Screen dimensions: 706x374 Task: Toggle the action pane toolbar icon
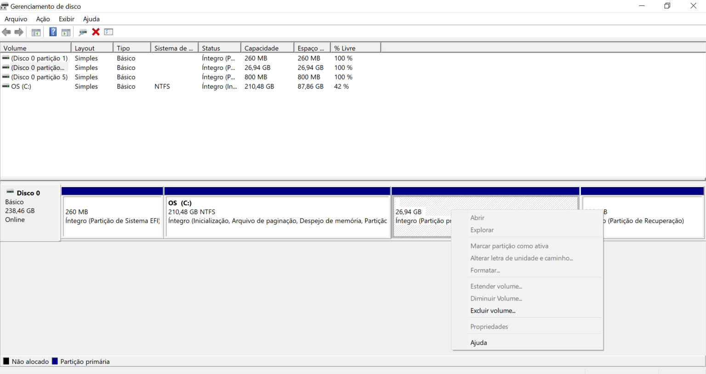[x=66, y=32]
